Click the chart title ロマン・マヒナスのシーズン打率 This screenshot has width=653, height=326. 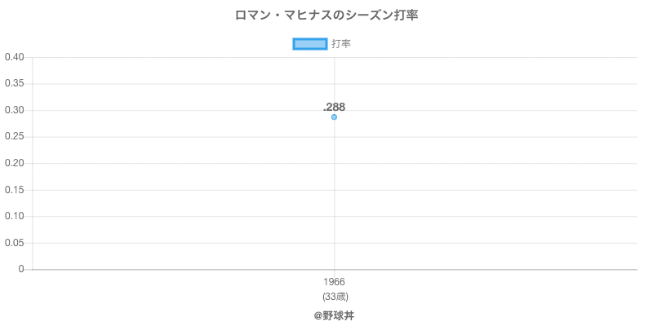326,15
